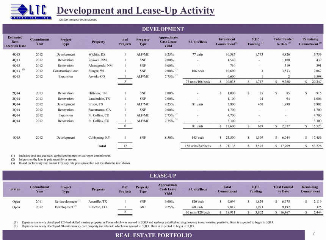
Task: Click the '77 units' value for Wichita
Action: (x=198, y=54)
